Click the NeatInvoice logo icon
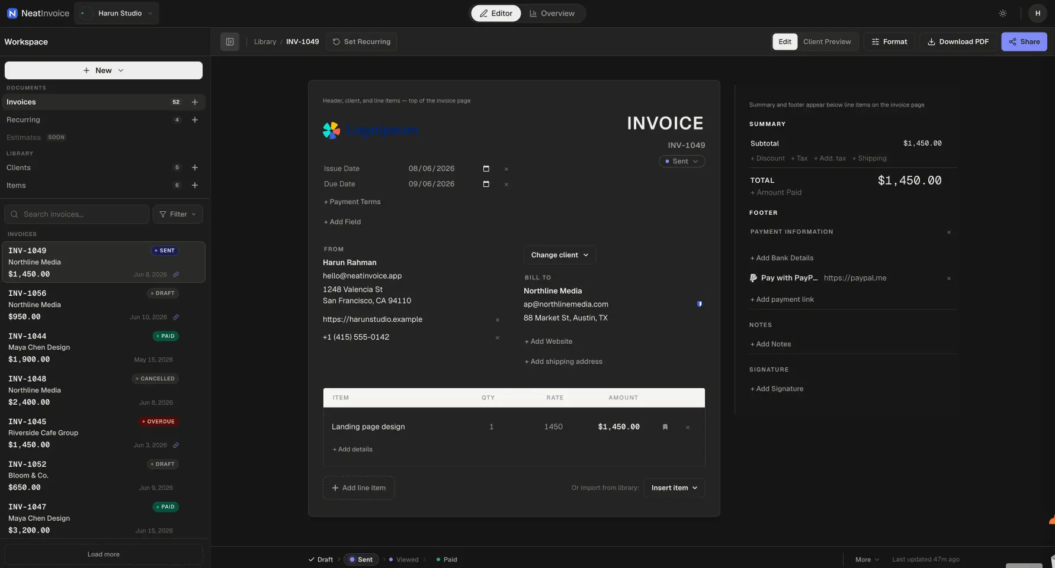The height and width of the screenshot is (568, 1055). pyautogui.click(x=12, y=13)
